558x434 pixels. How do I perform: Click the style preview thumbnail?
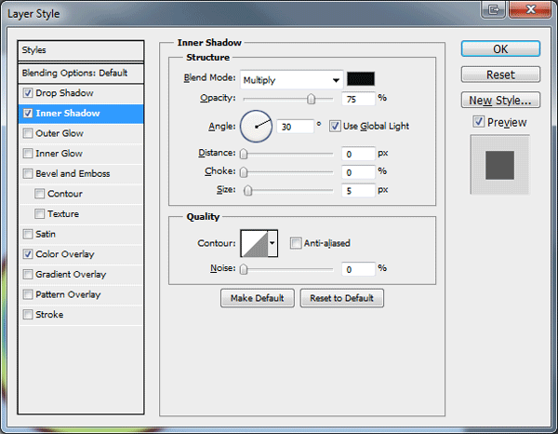[x=500, y=165]
